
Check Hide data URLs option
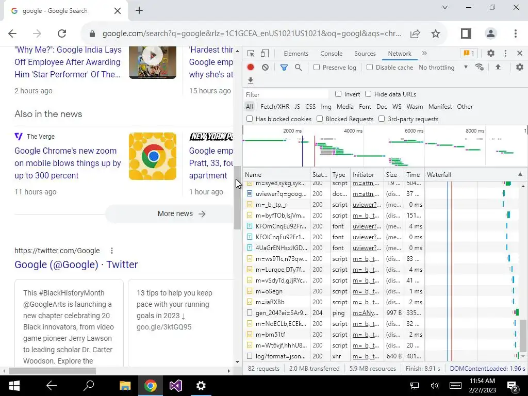click(x=368, y=94)
